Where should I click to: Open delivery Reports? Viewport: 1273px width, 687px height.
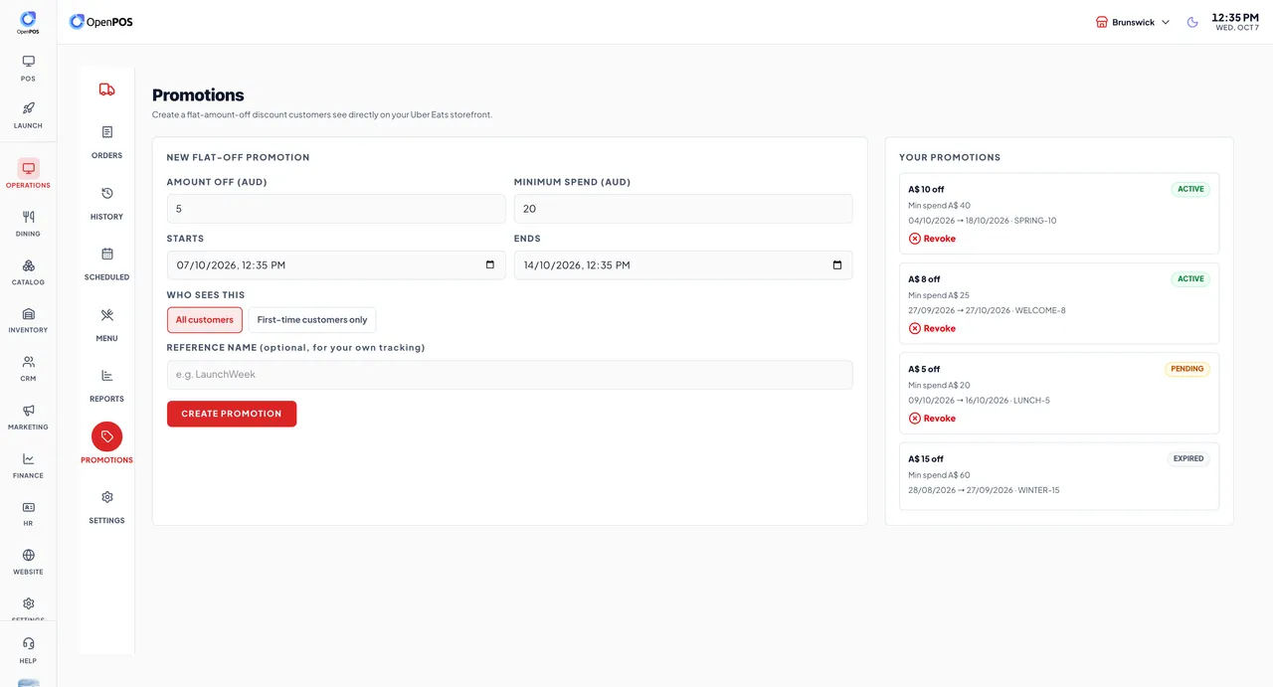pos(107,385)
